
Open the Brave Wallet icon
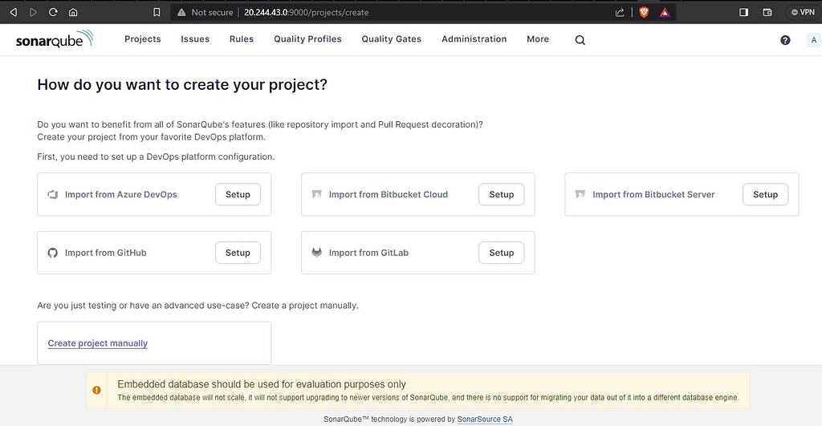click(767, 12)
